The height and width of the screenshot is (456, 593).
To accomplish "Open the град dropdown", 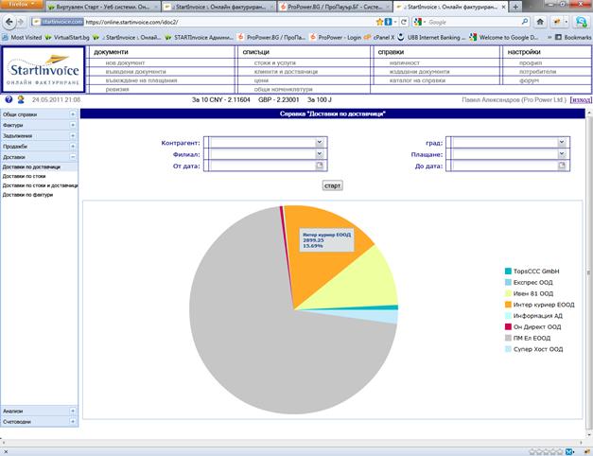I will pos(562,142).
